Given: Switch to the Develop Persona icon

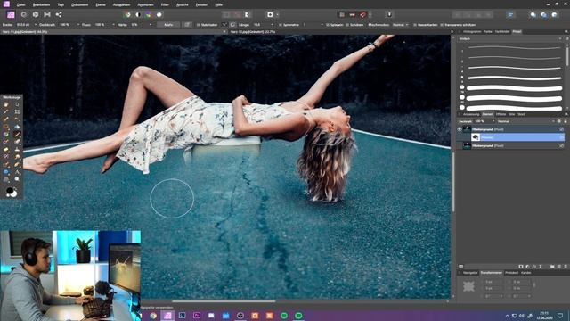Looking at the screenshot, I should coord(36,14).
